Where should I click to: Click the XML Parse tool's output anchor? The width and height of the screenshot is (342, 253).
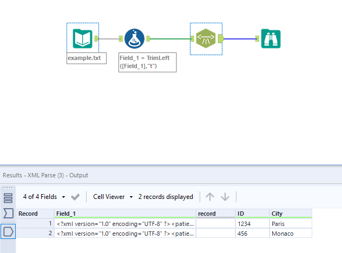pos(221,39)
